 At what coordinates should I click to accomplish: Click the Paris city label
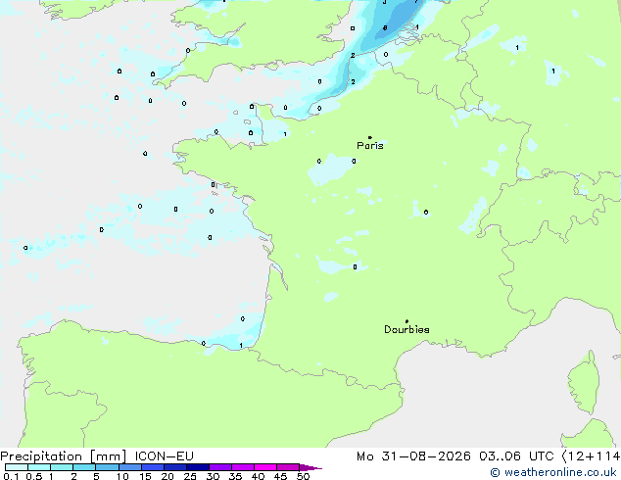coord(370,146)
